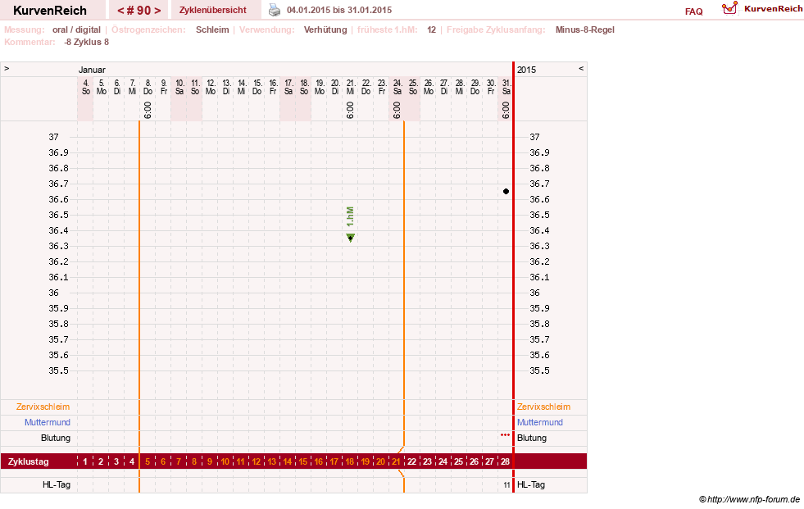Click the Januar month label

[92, 70]
